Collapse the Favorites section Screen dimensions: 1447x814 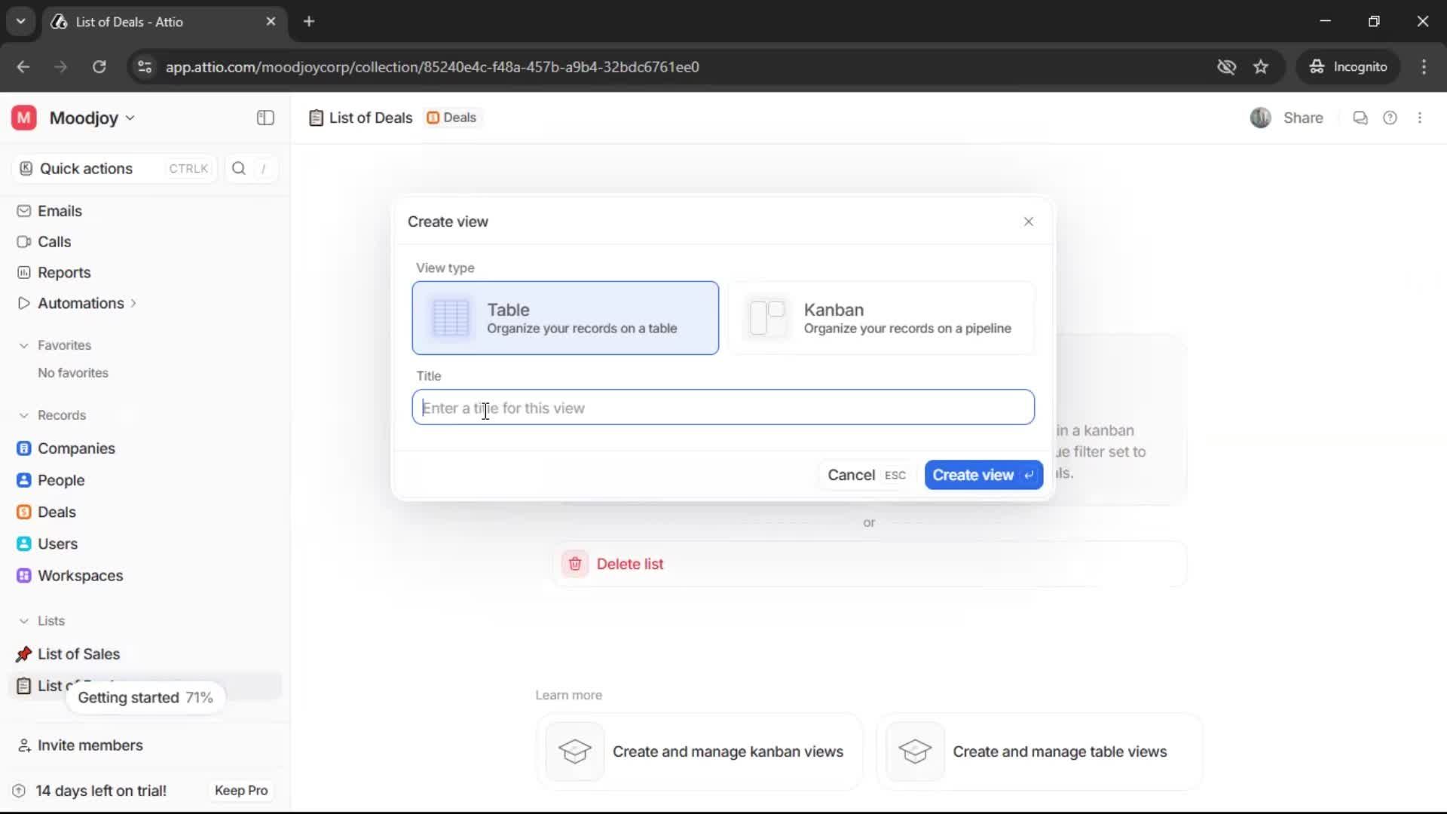[25, 345]
